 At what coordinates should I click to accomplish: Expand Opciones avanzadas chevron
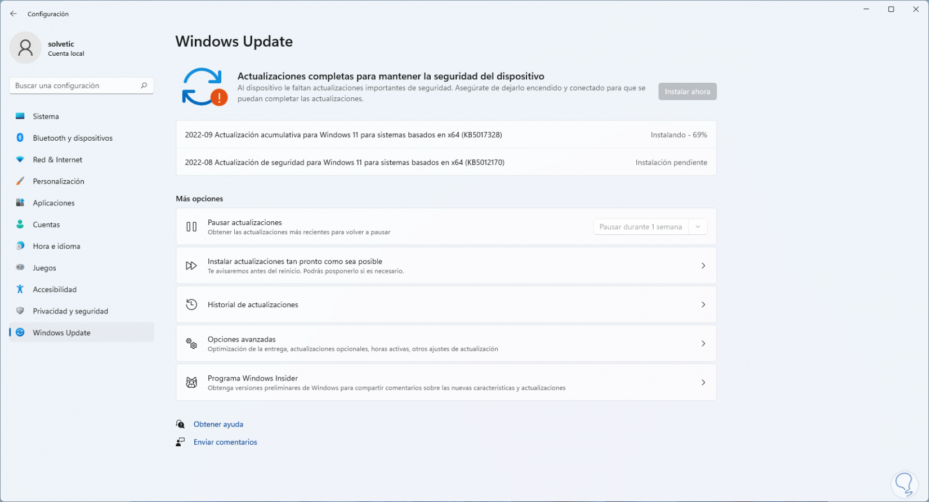703,343
